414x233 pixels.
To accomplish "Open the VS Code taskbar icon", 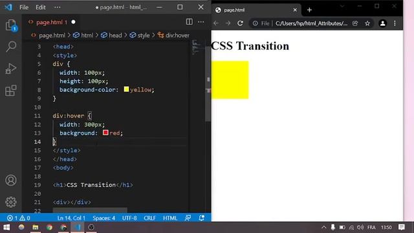I will (78, 227).
